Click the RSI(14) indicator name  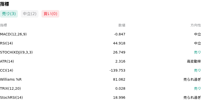(7, 43)
